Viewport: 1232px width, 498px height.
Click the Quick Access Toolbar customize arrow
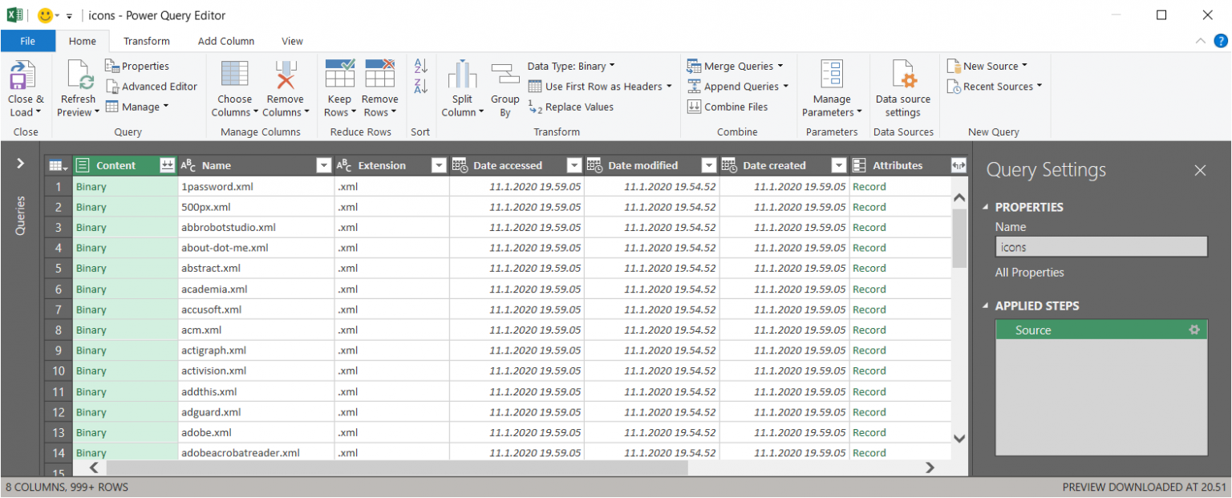click(x=70, y=16)
